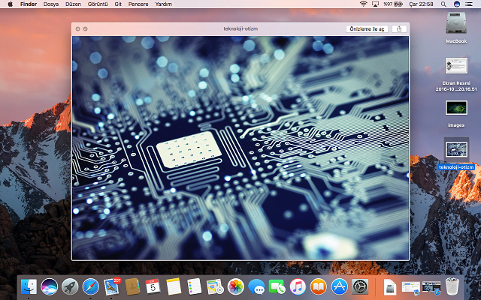
Task: Open Trash in the Dock
Action: [452, 286]
